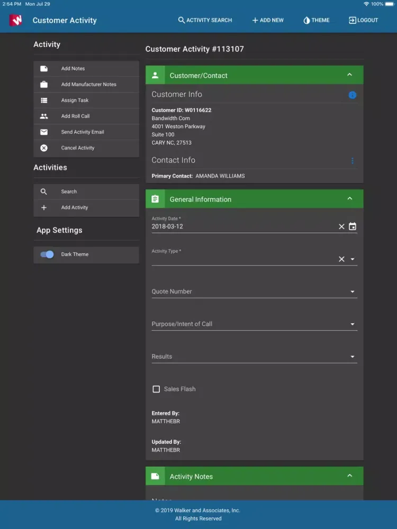Image resolution: width=397 pixels, height=529 pixels.
Task: Toggle the Dark Theme switch
Action: pos(47,254)
